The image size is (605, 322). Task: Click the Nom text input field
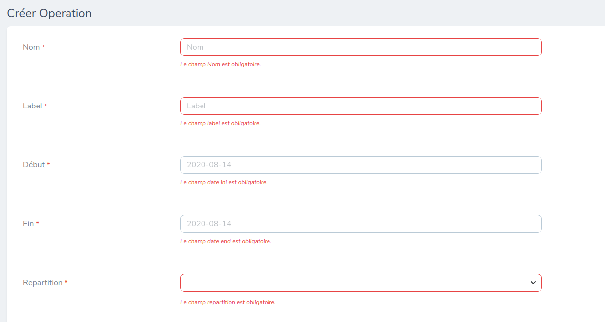click(361, 47)
